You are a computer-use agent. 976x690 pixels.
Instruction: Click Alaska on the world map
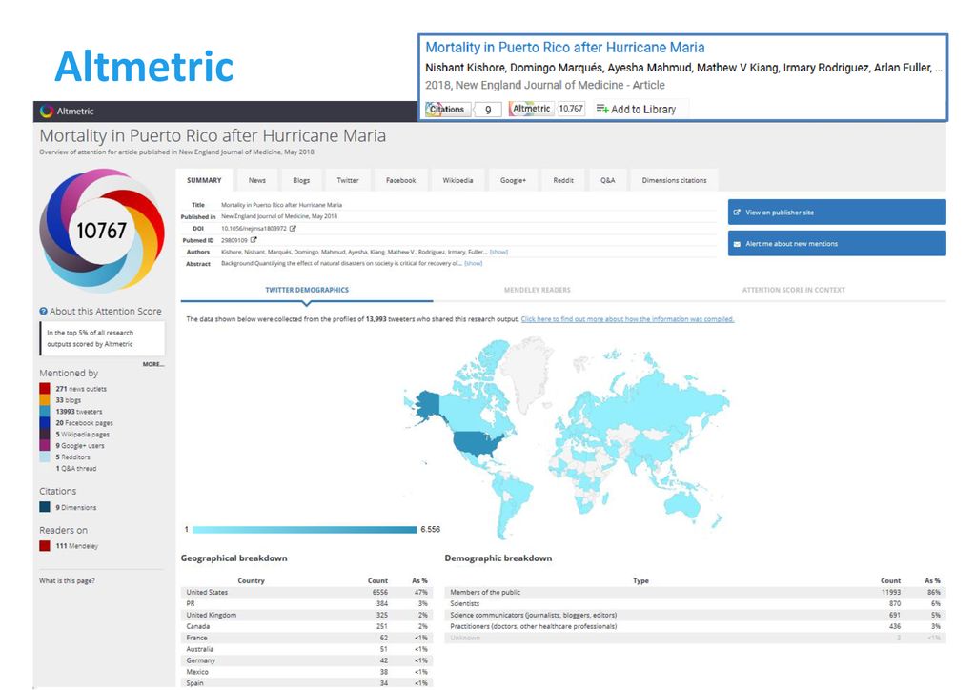pyautogui.click(x=428, y=404)
